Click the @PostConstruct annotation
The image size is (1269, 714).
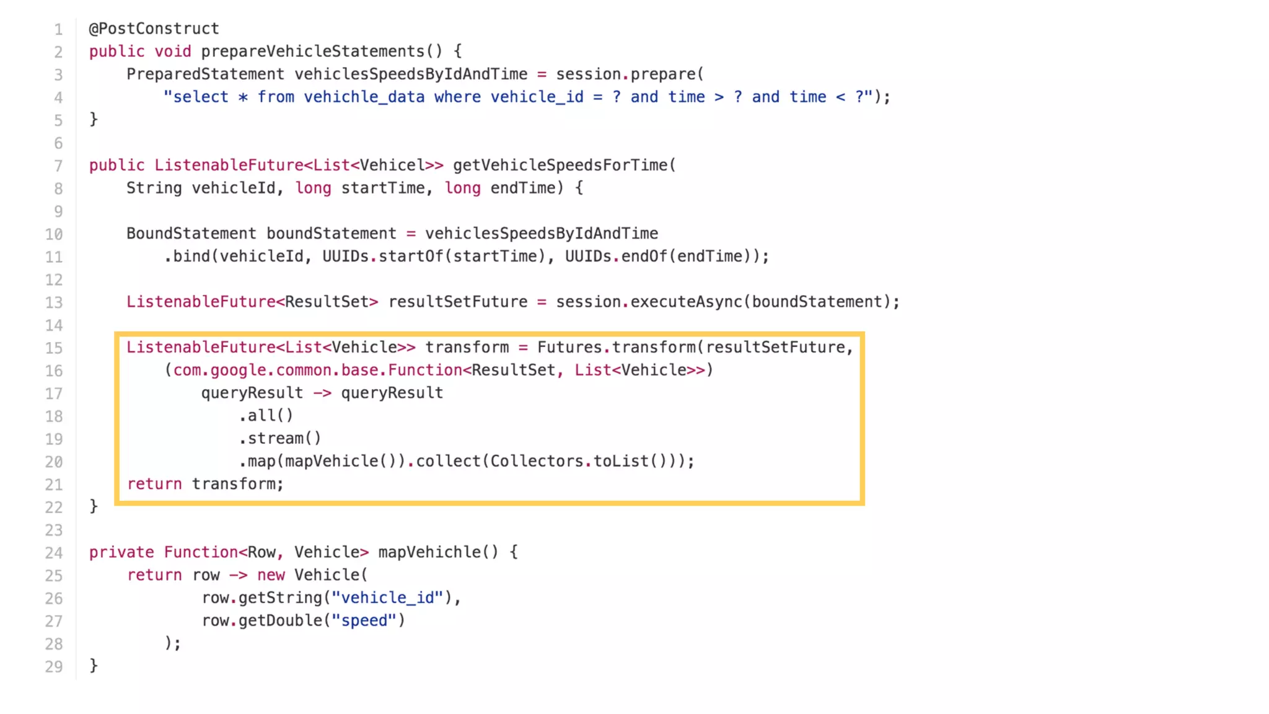[x=154, y=29]
